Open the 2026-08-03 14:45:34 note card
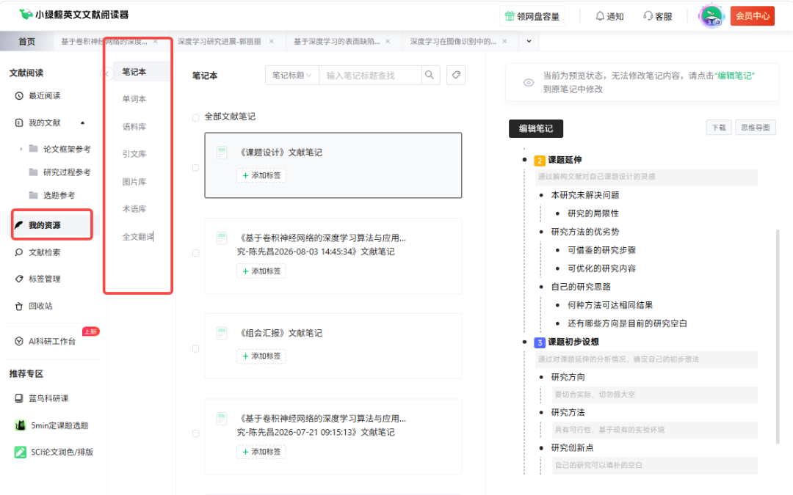The width and height of the screenshot is (793, 495). pyautogui.click(x=333, y=256)
